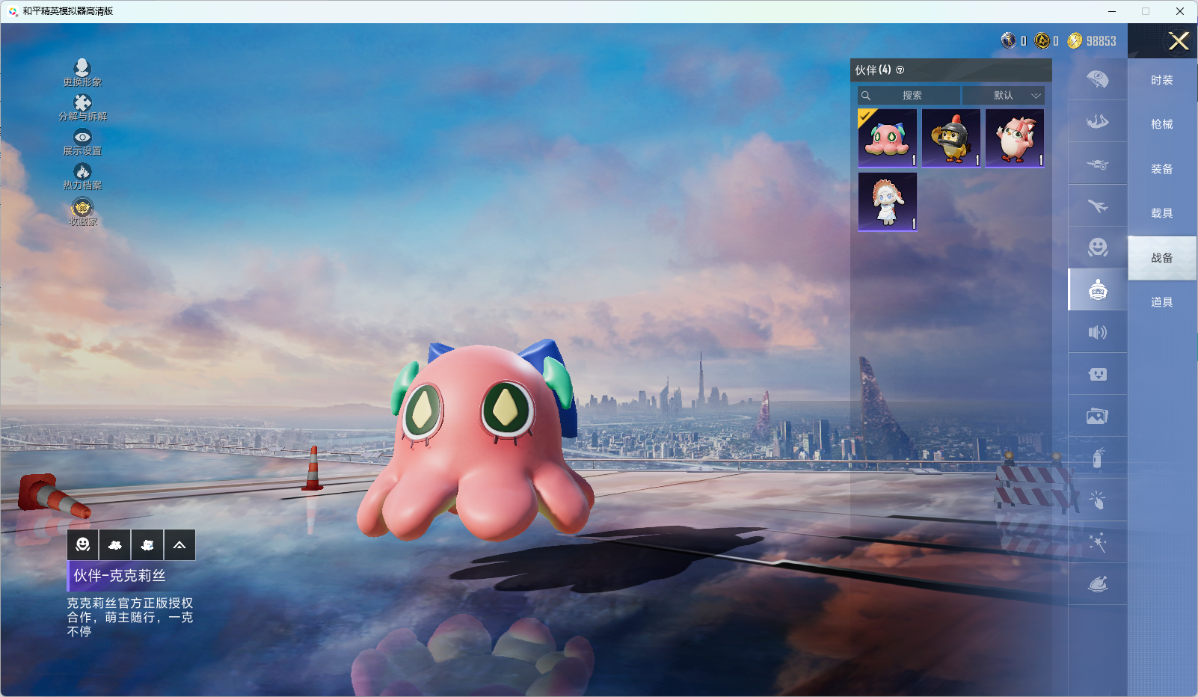Click help icon next to 伙伴 (4)
Viewport: 1198px width, 697px height.
point(900,70)
